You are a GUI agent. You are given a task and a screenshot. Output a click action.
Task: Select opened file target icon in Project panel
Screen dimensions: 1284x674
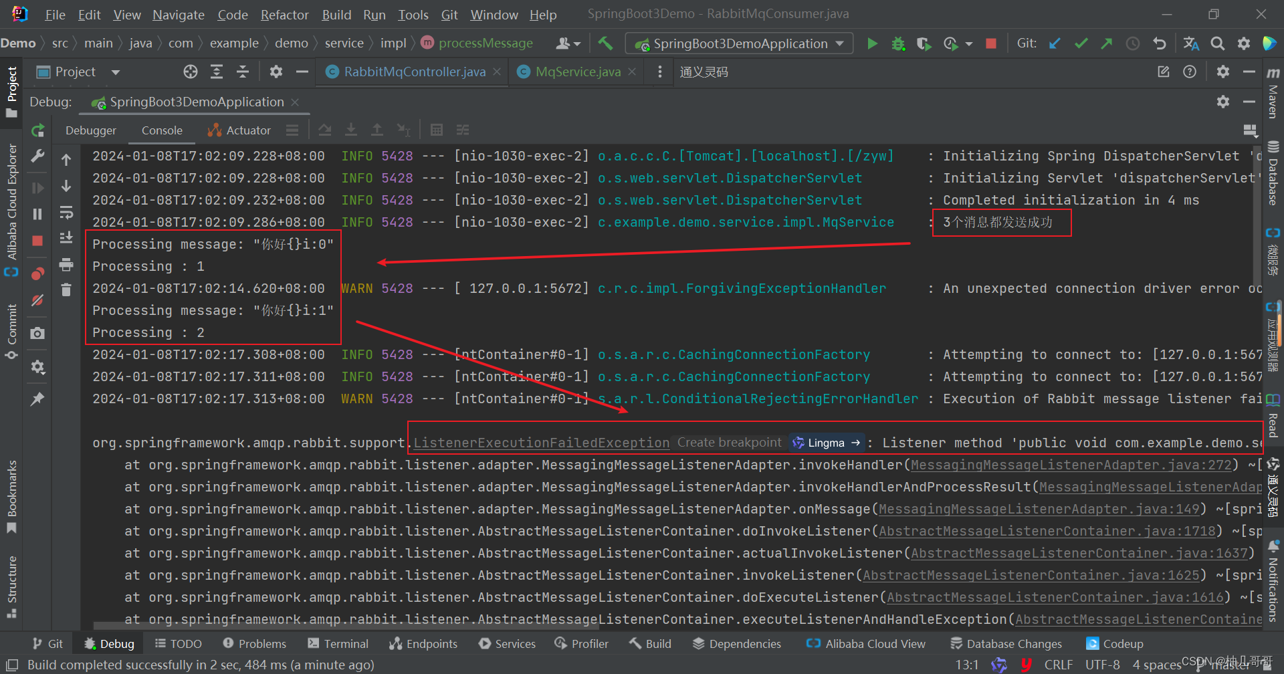click(x=191, y=72)
